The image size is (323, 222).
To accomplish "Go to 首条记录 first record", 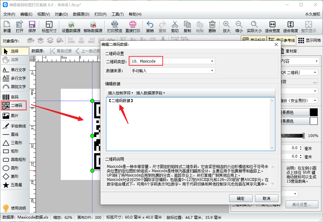I will (61, 51).
